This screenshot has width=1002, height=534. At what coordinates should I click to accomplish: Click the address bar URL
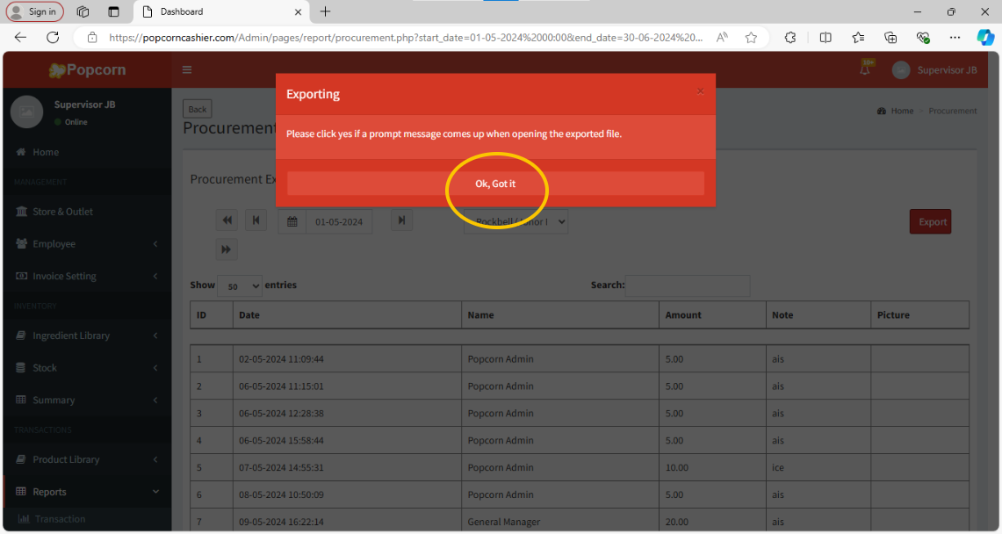[406, 38]
